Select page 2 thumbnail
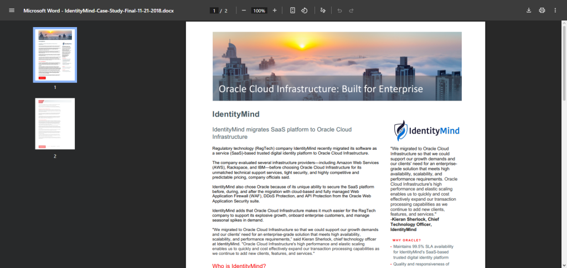567x268 pixels. pyautogui.click(x=55, y=124)
